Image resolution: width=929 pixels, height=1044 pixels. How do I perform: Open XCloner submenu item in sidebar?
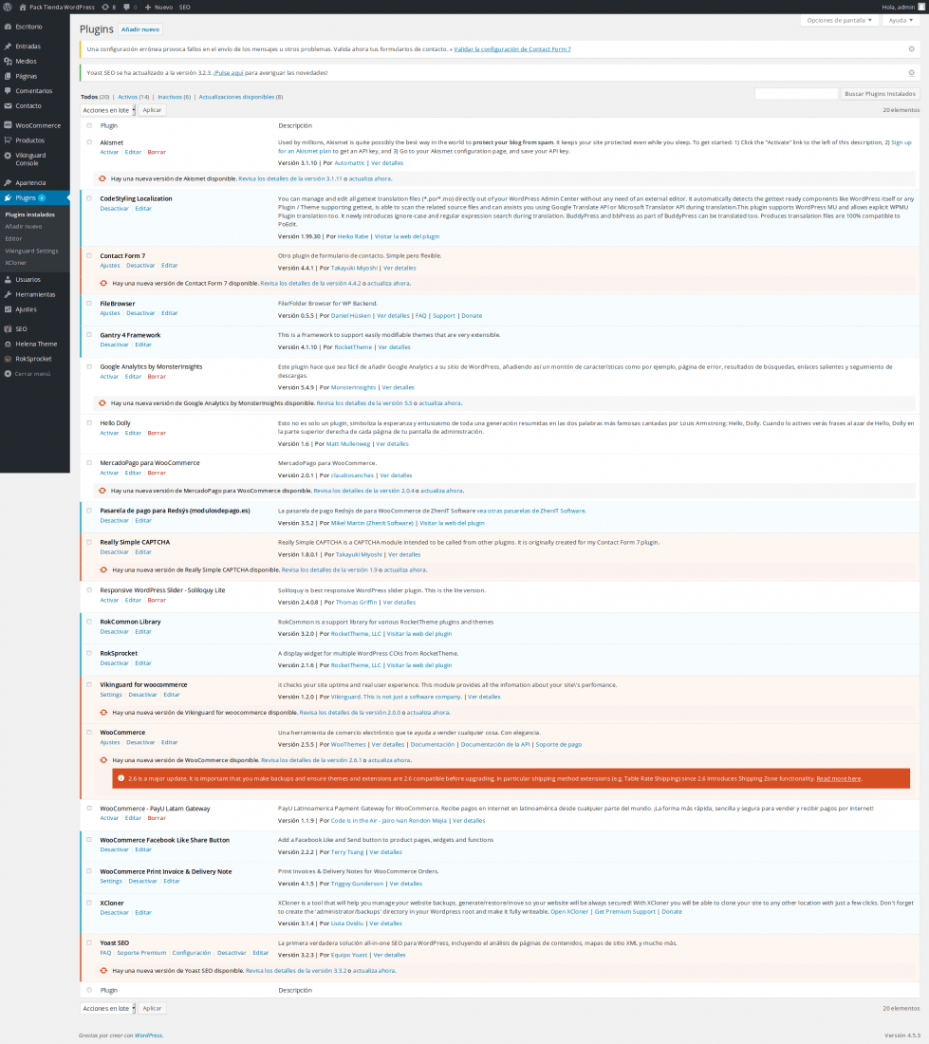click(16, 262)
